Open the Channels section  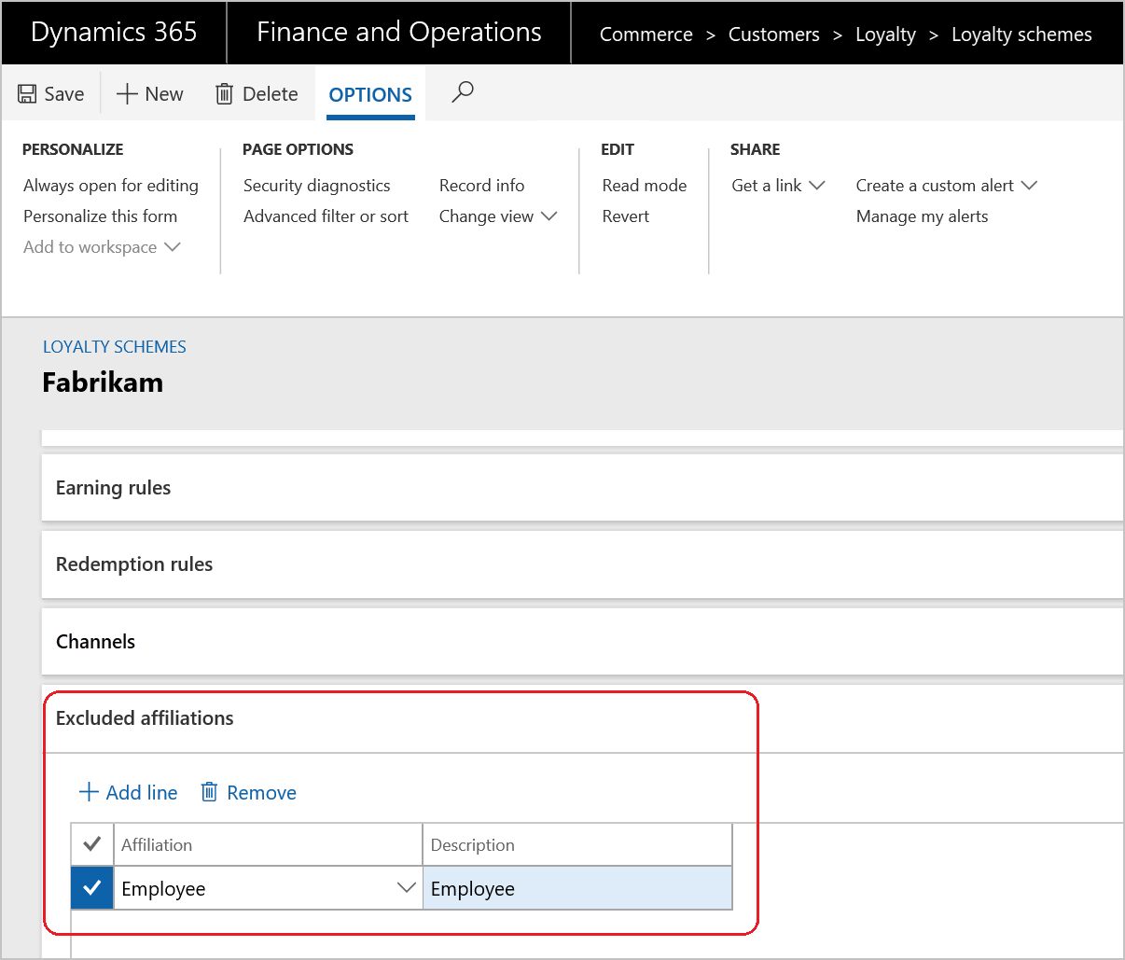pos(97,641)
